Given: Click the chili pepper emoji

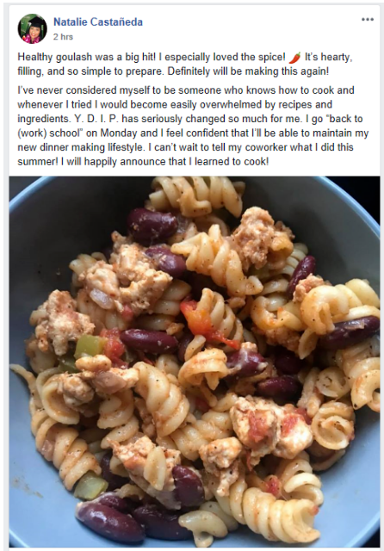Looking at the screenshot, I should pyautogui.click(x=295, y=57).
